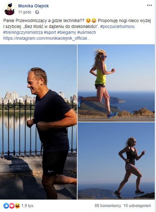Image resolution: width=156 pixels, height=212 pixels.
Task: Open the three-dot post options menu
Action: tap(149, 5)
